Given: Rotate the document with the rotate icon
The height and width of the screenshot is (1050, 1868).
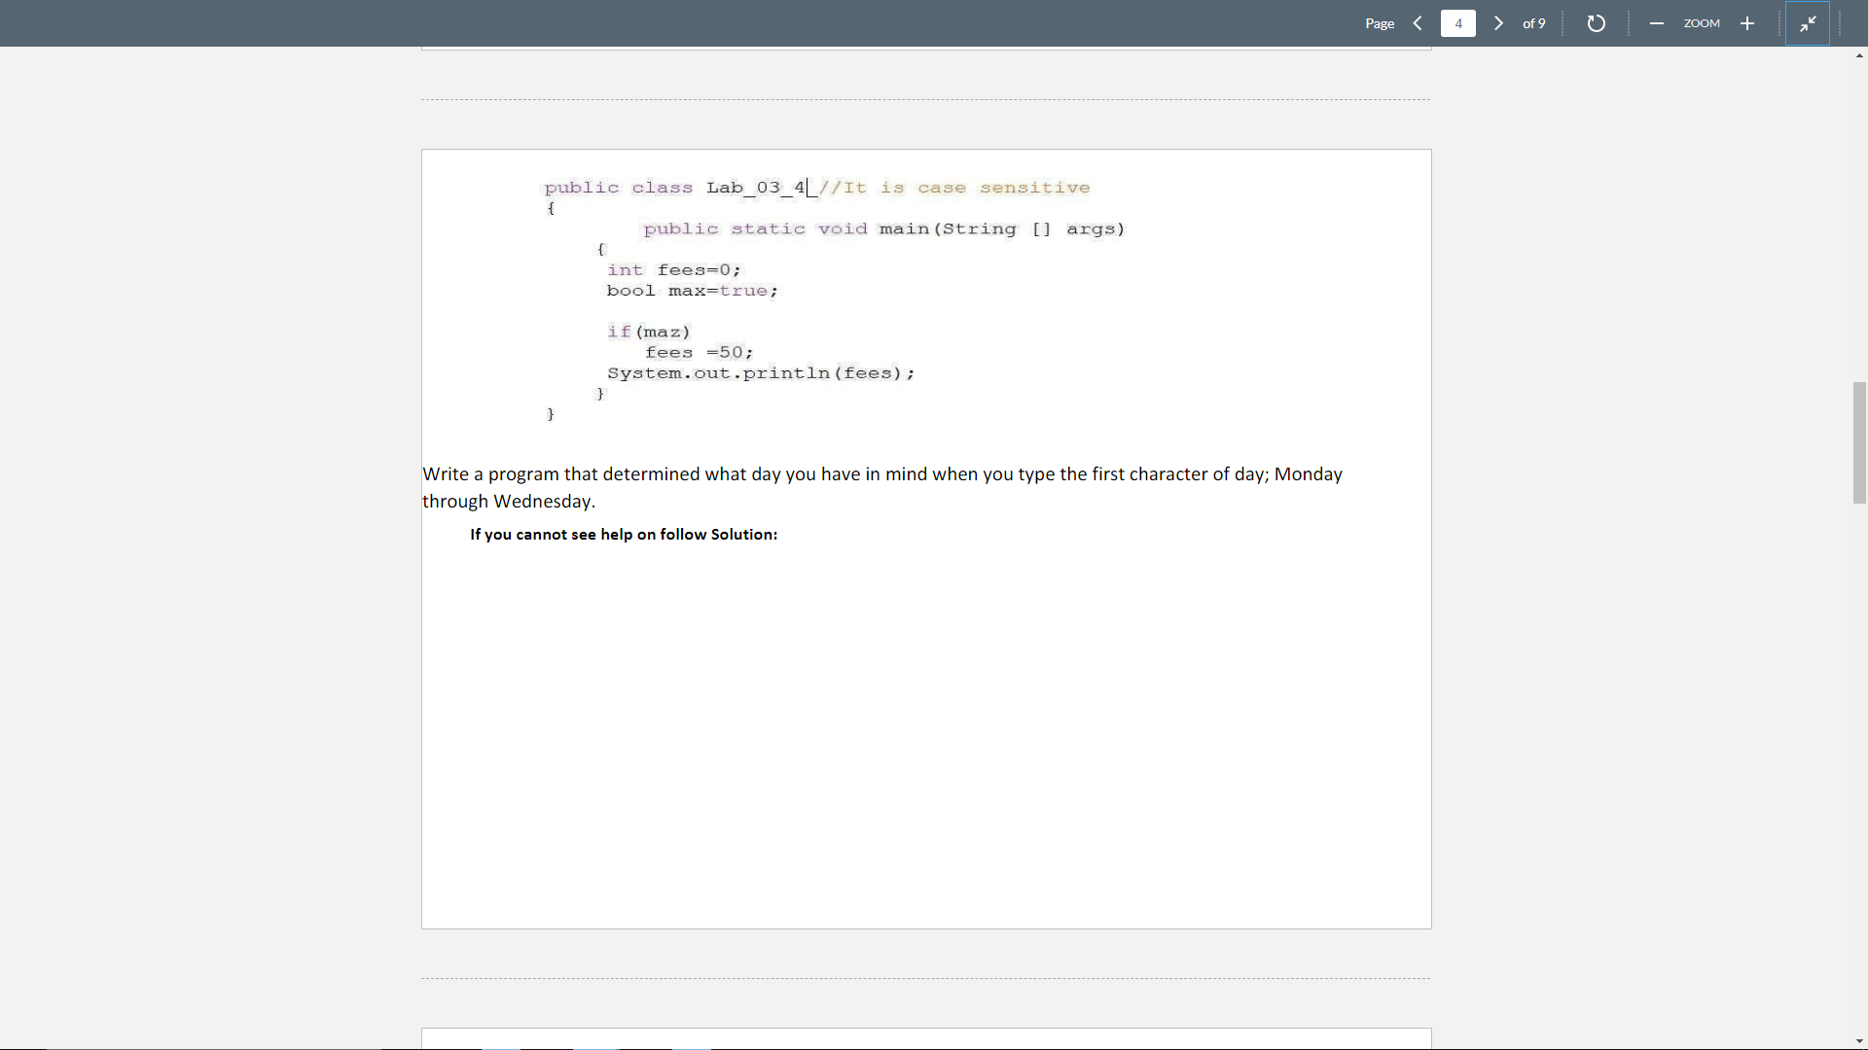Looking at the screenshot, I should [1596, 23].
